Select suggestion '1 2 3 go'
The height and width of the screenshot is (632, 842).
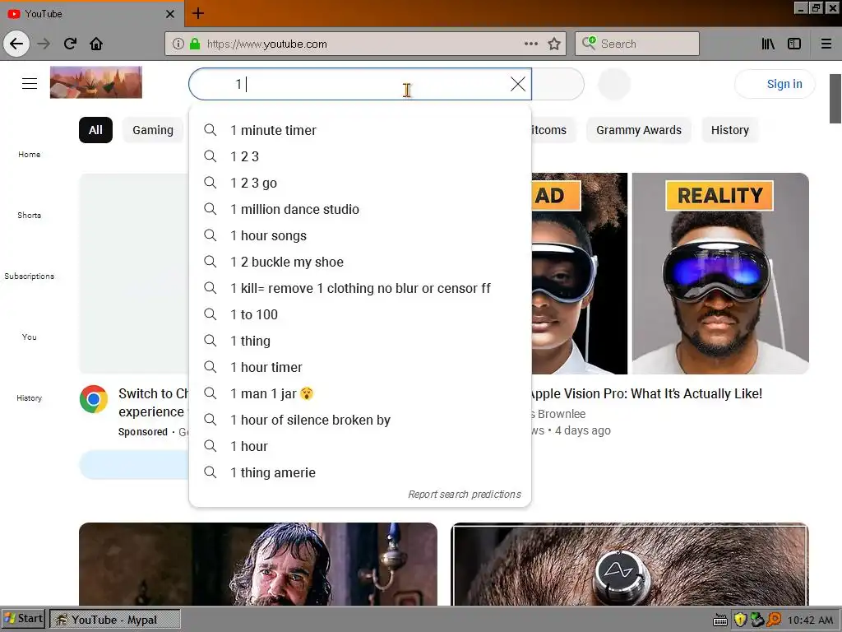click(360, 183)
